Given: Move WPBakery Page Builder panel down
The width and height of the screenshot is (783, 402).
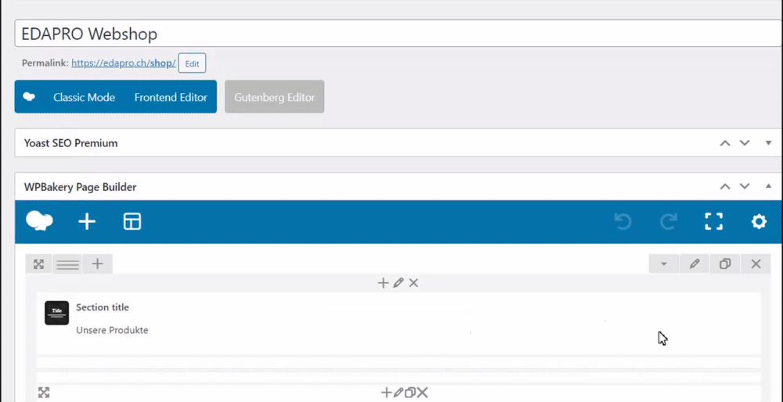Looking at the screenshot, I should pyautogui.click(x=745, y=187).
